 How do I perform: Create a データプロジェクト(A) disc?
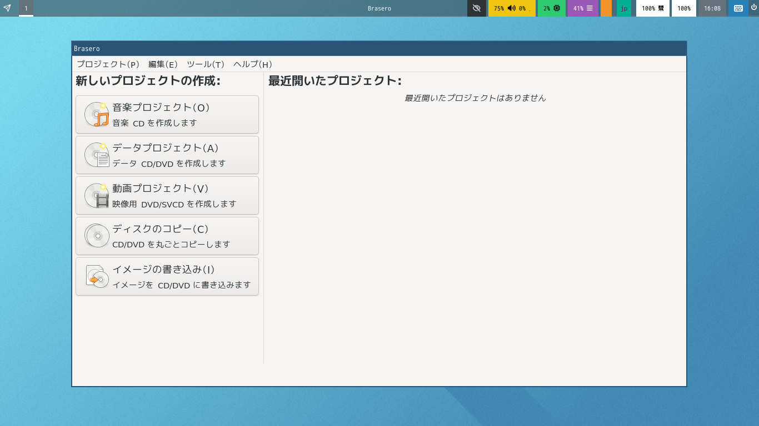point(167,155)
